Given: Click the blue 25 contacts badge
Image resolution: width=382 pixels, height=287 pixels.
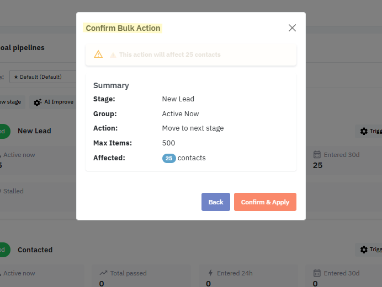Looking at the screenshot, I should [x=169, y=158].
